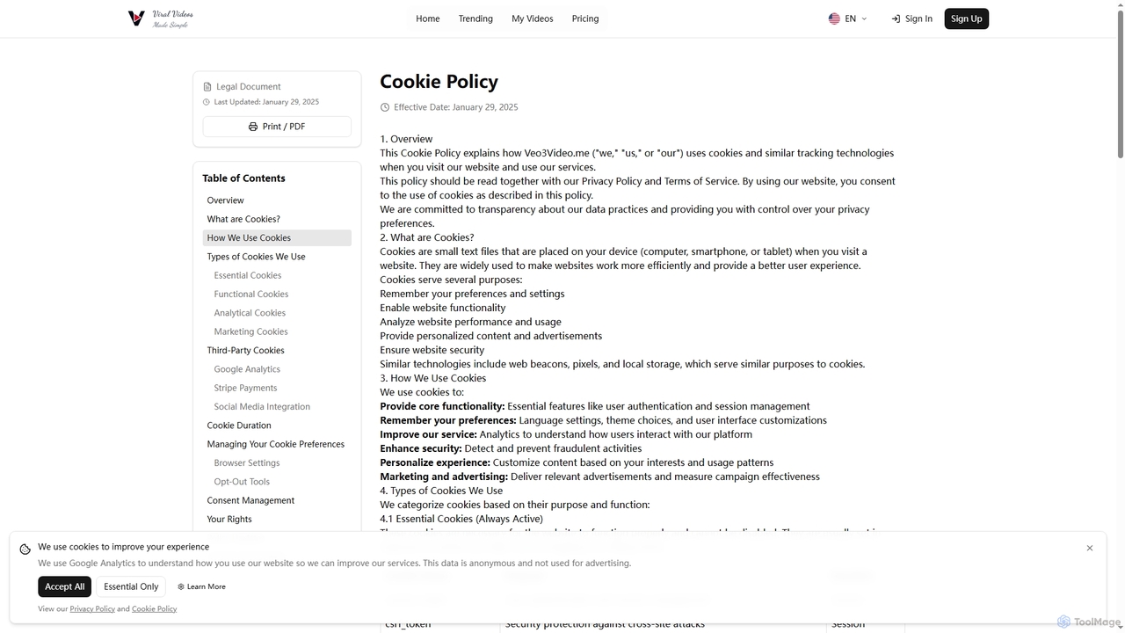Open the Privacy Policy link in banner
The width and height of the screenshot is (1125, 633).
[92, 608]
